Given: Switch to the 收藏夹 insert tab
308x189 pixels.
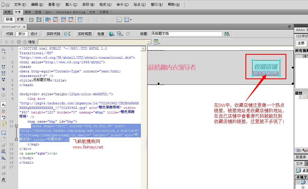Looking at the screenshot, I should [104, 12].
